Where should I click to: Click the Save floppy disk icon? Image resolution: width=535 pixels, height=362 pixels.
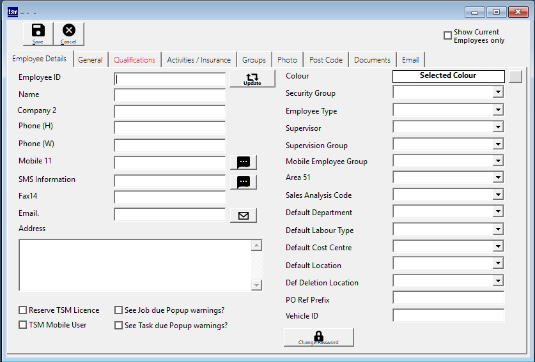pos(38,33)
